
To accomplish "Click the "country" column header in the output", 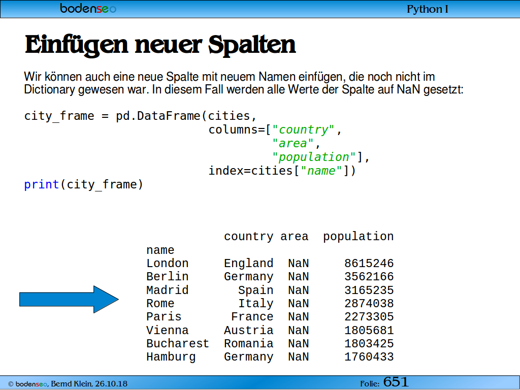I will point(249,237).
